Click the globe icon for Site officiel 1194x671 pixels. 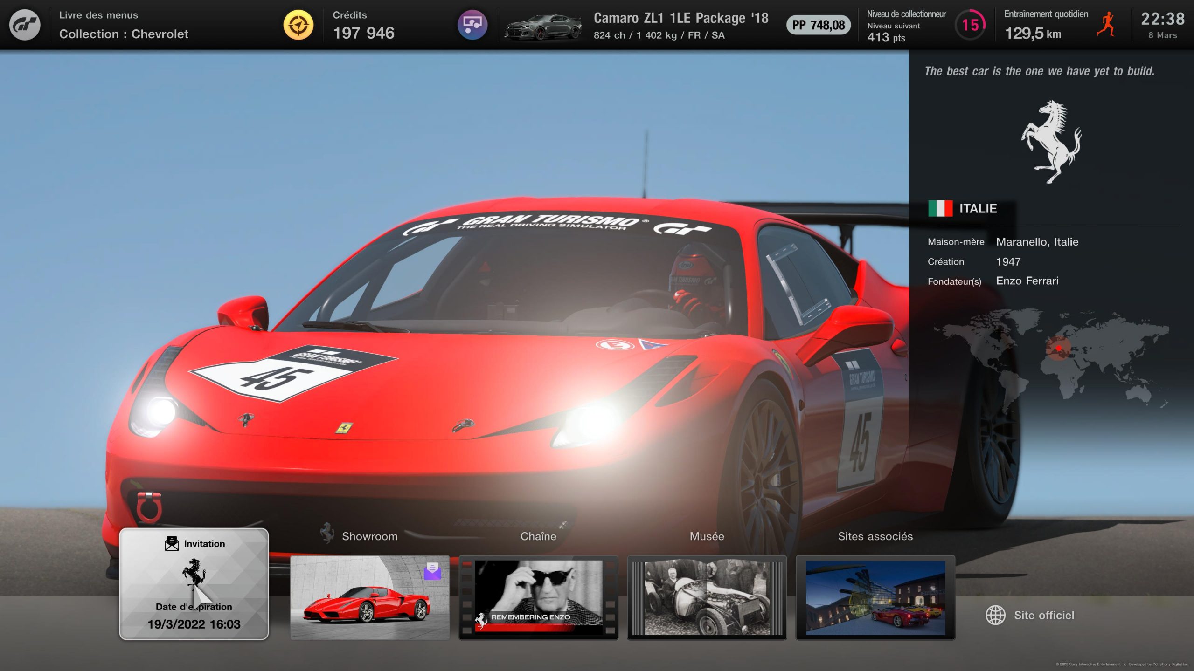(995, 615)
